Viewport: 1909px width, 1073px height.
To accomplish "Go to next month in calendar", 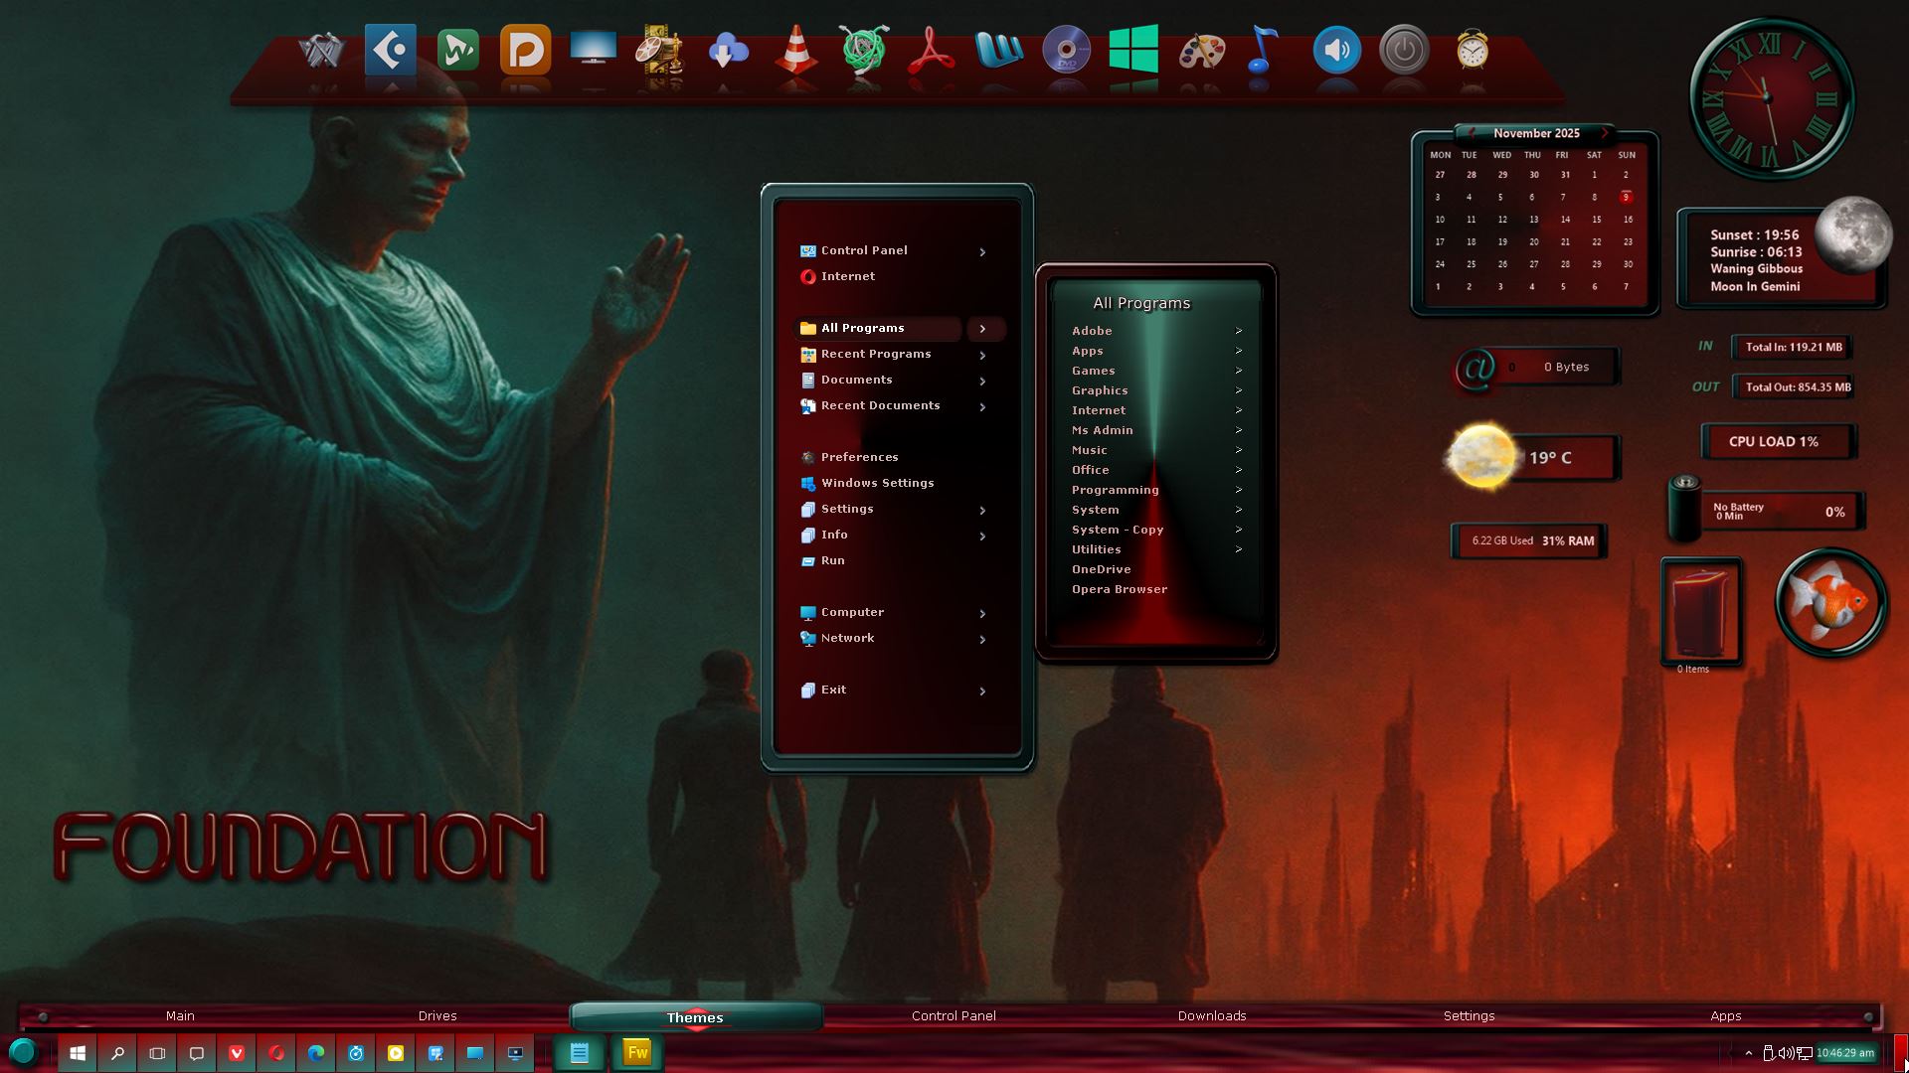I will [1604, 132].
